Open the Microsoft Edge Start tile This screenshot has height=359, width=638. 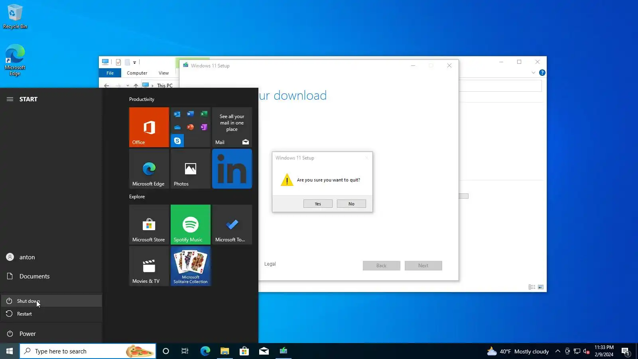coord(149,169)
